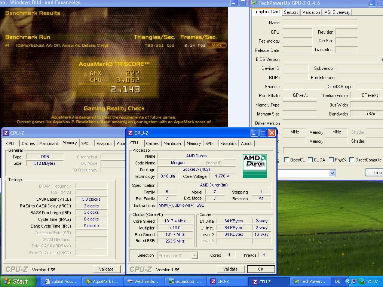Click the Core Speed value 1317.4 MHz
The width and height of the screenshot is (383, 287).
click(x=175, y=221)
